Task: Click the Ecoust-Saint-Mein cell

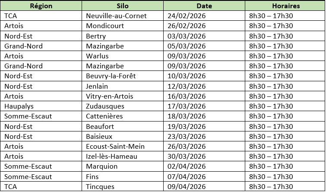Action: pyautogui.click(x=115, y=147)
